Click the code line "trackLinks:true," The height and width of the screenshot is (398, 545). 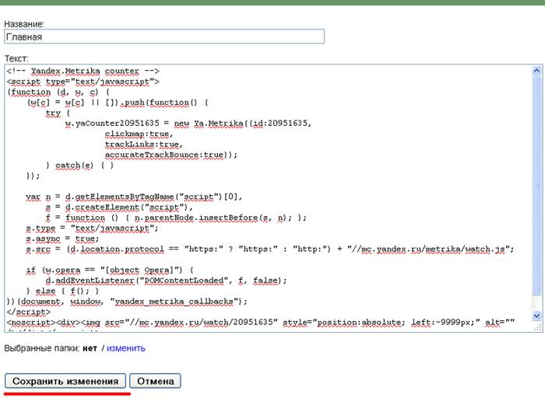point(143,145)
